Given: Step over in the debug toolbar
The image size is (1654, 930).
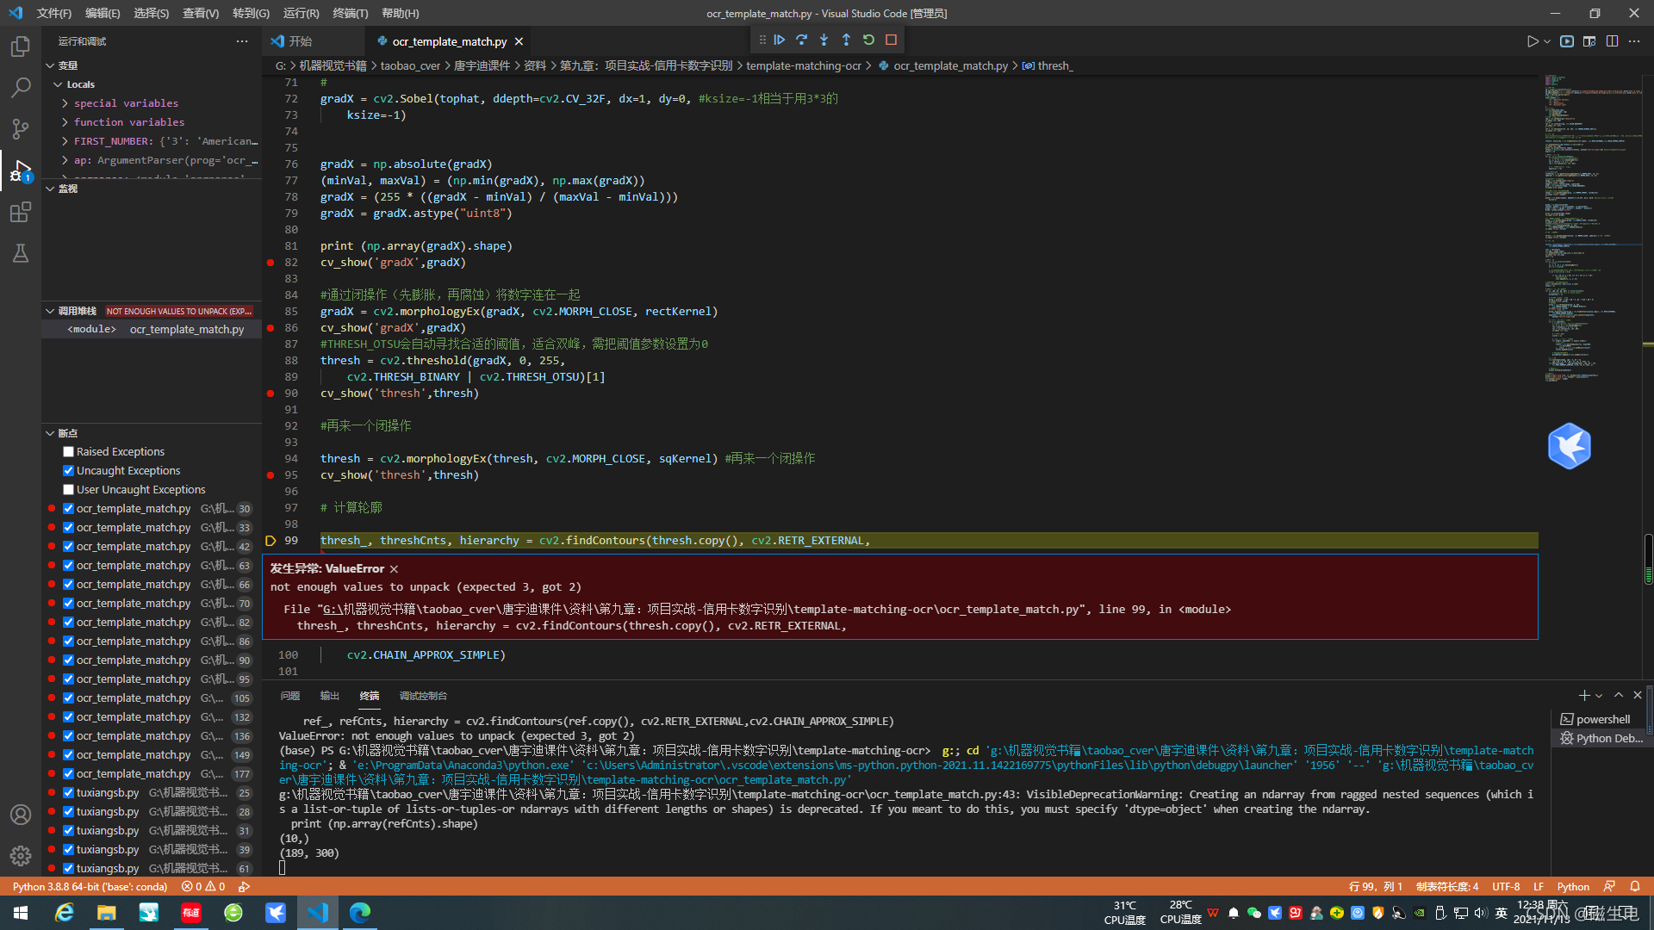Looking at the screenshot, I should (802, 40).
